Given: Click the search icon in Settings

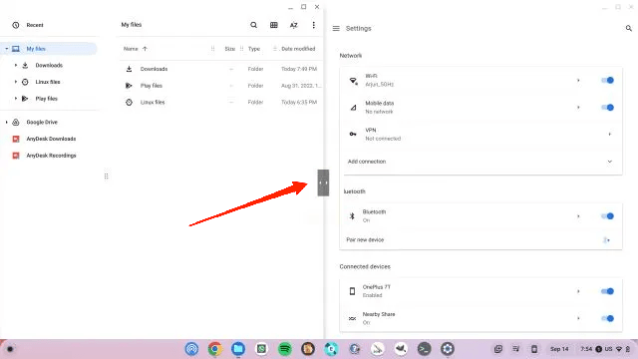Looking at the screenshot, I should pos(629,28).
